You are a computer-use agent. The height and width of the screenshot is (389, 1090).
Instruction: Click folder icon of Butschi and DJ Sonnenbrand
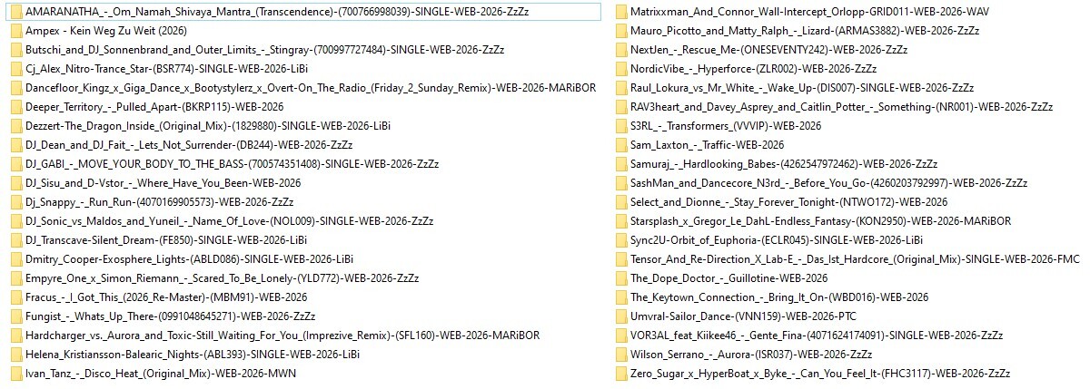[16, 50]
